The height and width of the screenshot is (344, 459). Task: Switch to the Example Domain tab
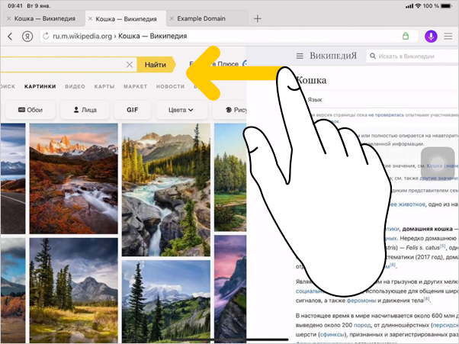204,18
